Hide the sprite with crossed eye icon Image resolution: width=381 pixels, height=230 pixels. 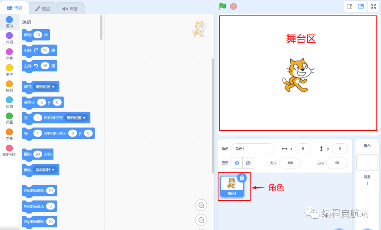[x=248, y=163]
